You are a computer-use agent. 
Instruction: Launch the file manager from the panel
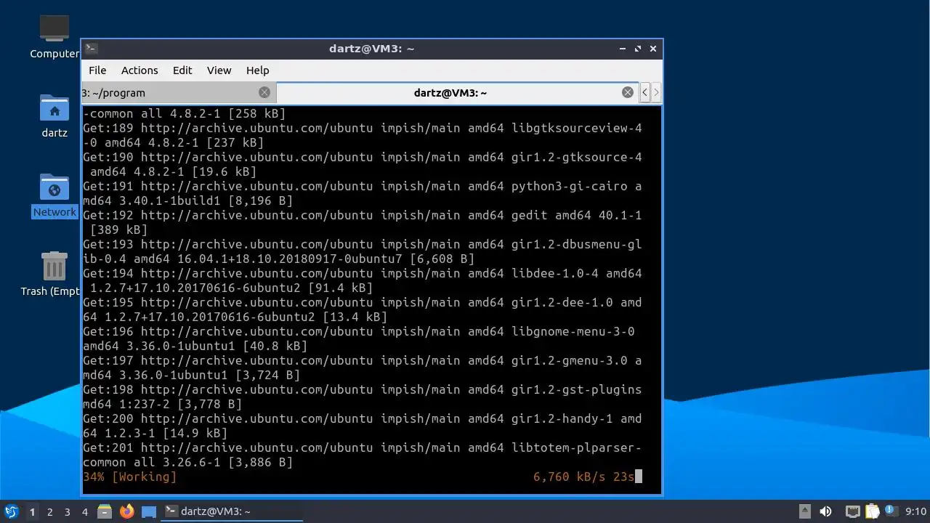105,511
